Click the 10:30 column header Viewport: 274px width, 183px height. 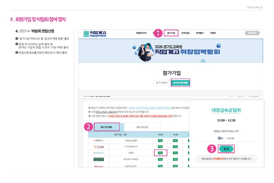point(175,135)
